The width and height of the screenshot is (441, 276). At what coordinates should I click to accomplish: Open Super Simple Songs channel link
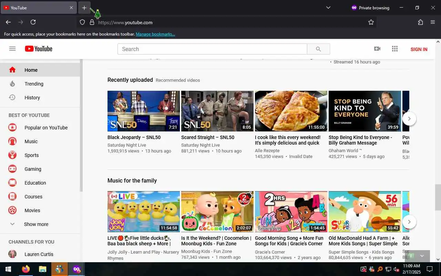pos(361,252)
